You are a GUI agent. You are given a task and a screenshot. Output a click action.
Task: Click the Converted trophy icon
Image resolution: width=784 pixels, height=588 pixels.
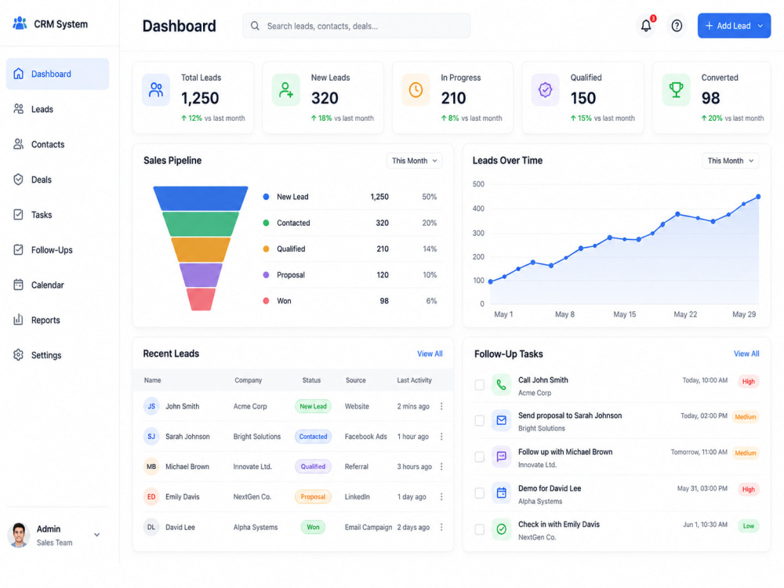point(676,90)
